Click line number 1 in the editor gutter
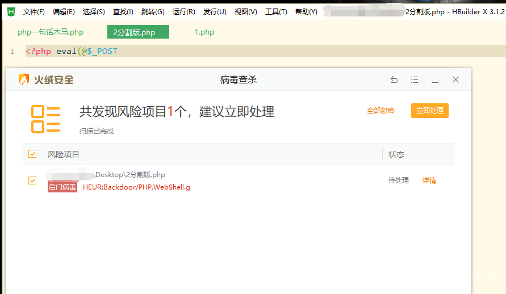 [12, 52]
